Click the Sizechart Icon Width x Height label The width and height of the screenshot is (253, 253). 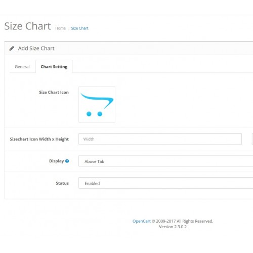(x=39, y=139)
